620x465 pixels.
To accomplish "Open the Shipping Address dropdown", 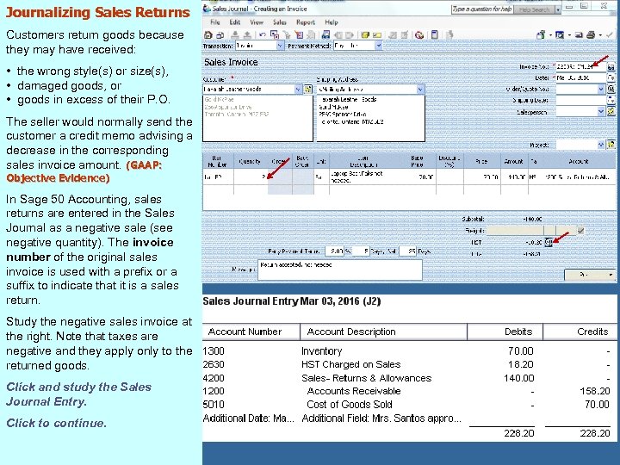I will coord(420,90).
